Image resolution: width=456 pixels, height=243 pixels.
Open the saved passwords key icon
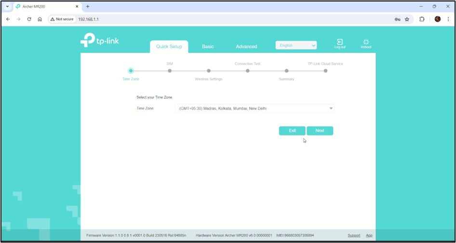(397, 19)
